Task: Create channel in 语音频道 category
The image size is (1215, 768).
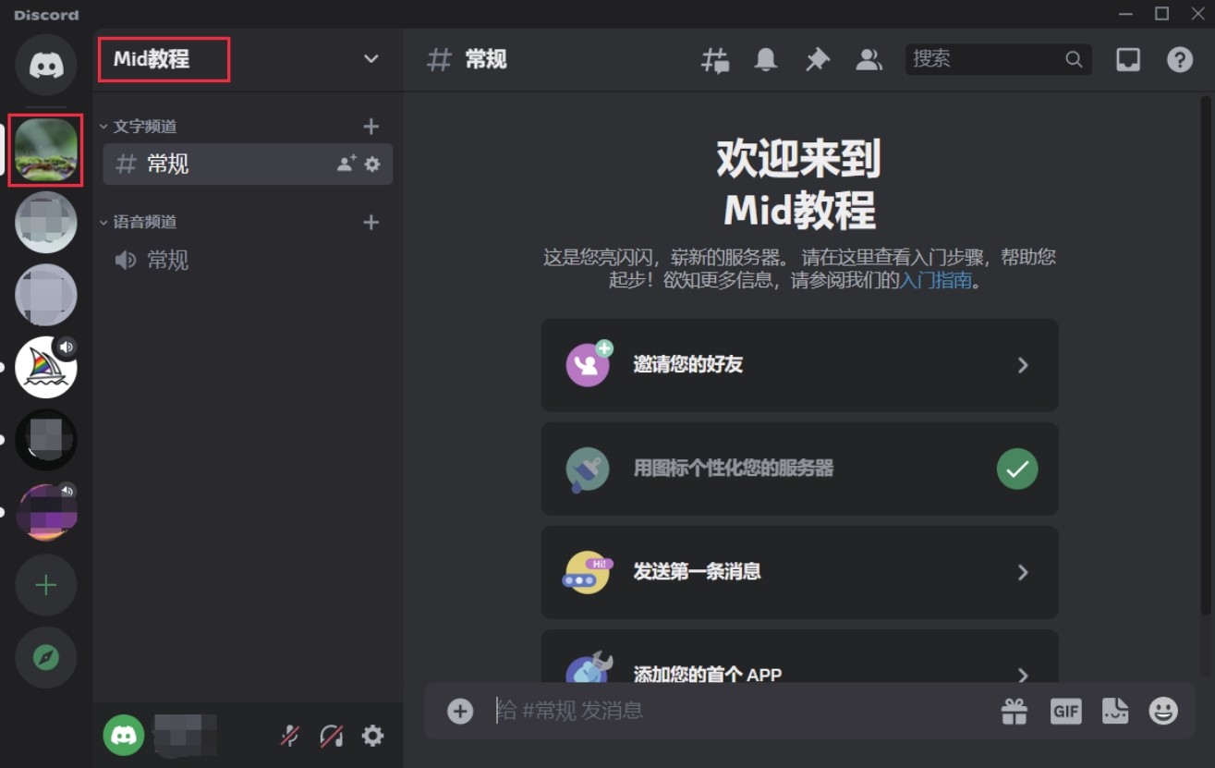Action: (371, 222)
